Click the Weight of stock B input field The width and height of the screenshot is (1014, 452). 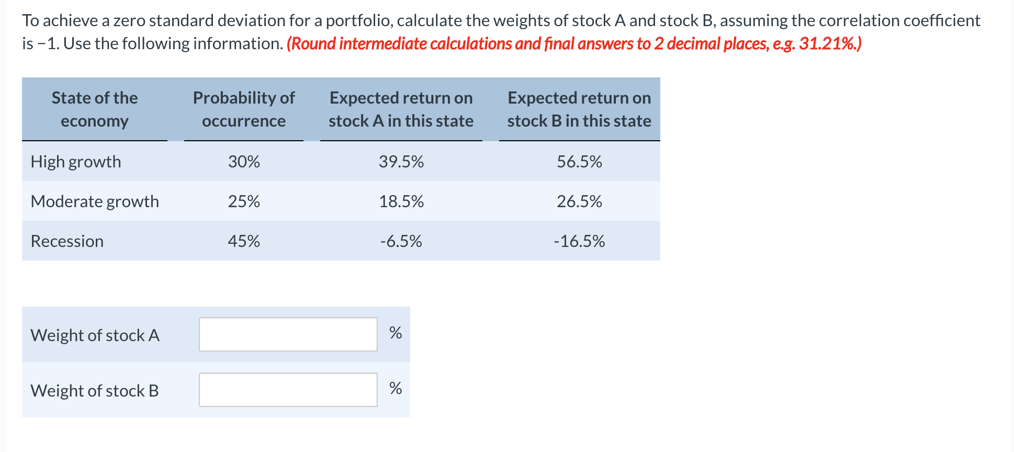click(288, 389)
